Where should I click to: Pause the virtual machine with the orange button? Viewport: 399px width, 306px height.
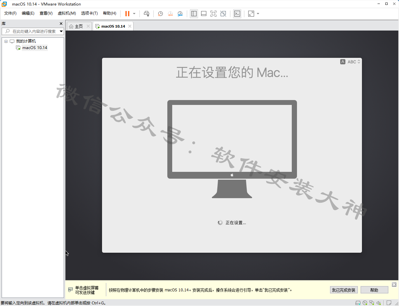click(127, 14)
